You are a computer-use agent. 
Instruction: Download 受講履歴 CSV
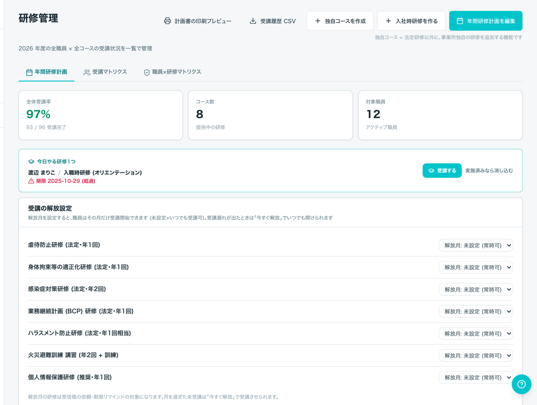273,21
